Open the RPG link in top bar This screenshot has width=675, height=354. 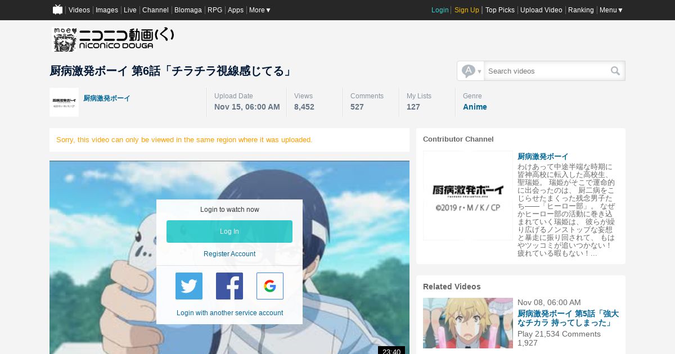tap(215, 10)
